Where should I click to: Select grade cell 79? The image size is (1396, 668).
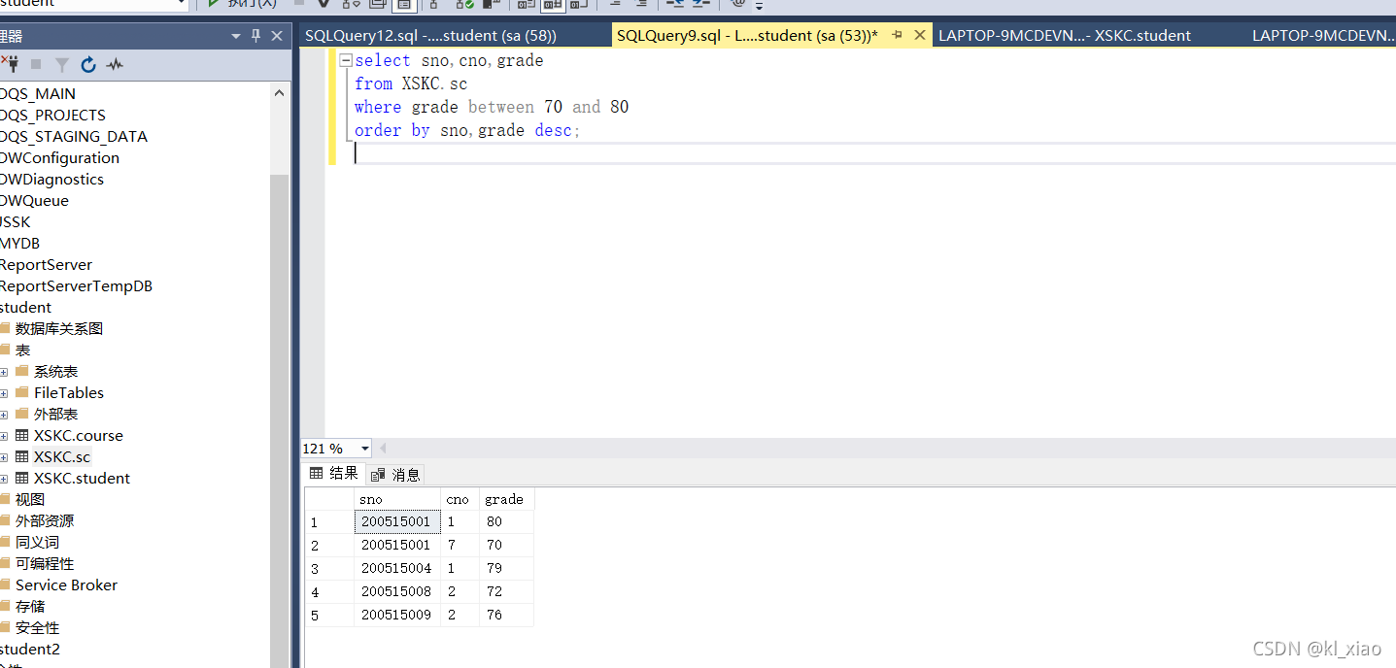coord(506,568)
